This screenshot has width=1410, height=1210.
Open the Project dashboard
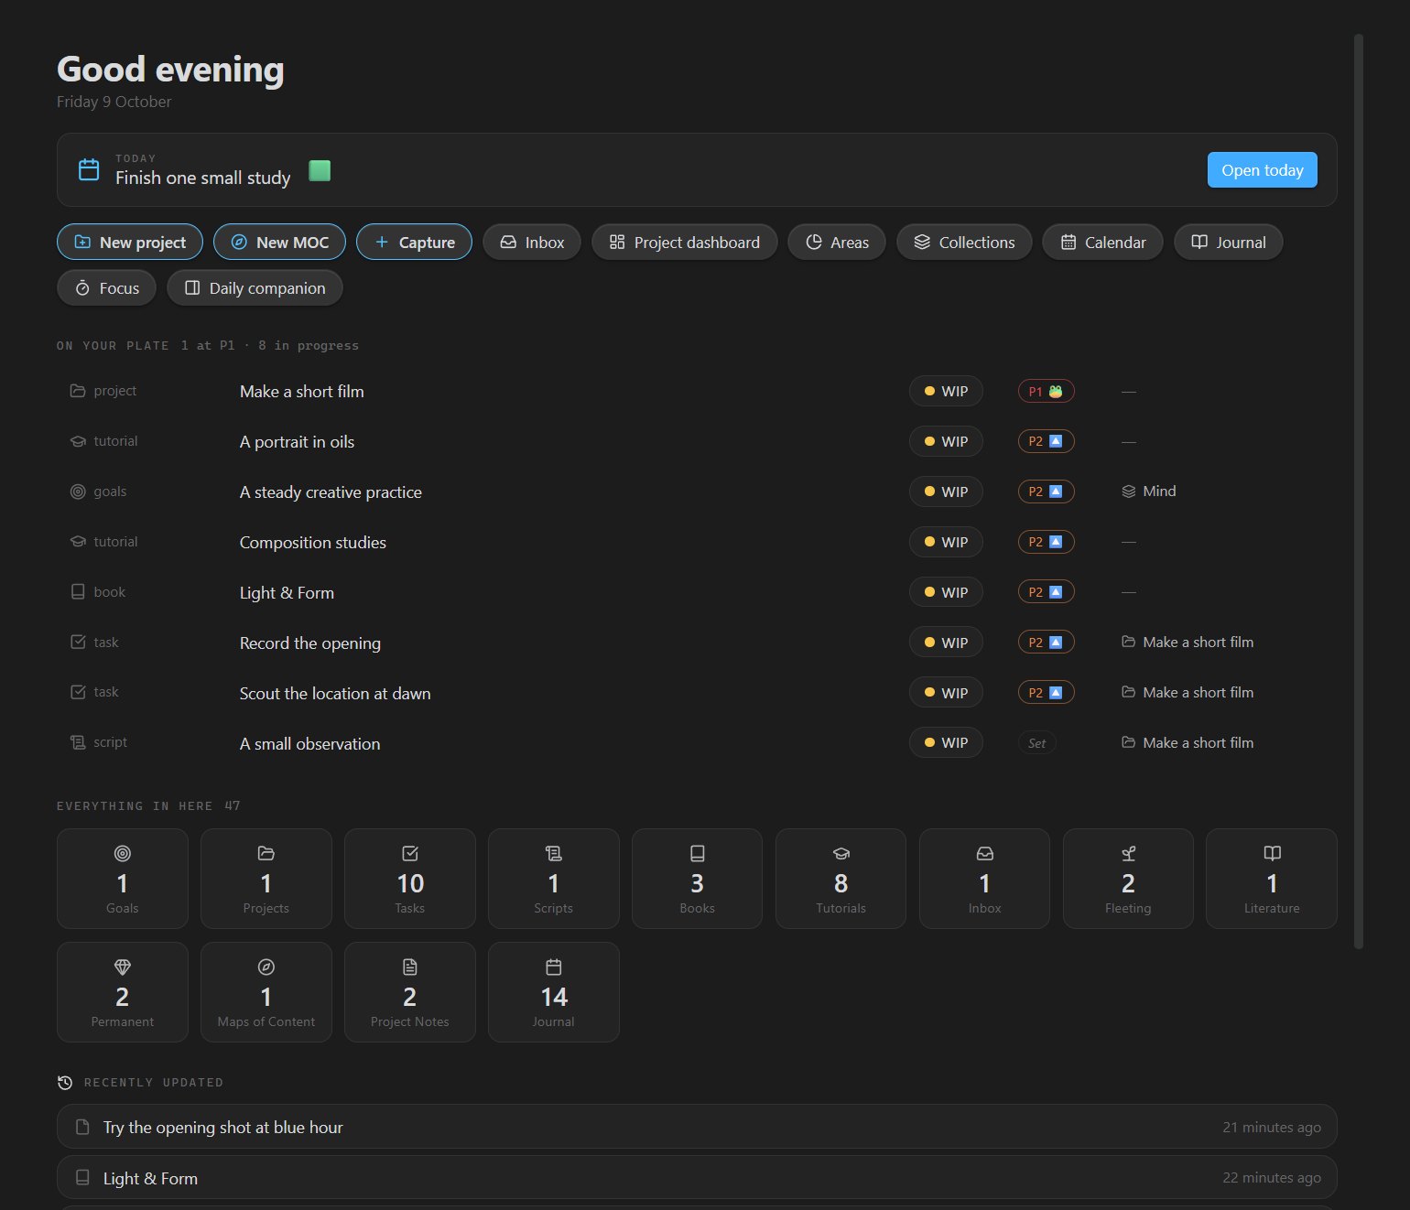685,243
